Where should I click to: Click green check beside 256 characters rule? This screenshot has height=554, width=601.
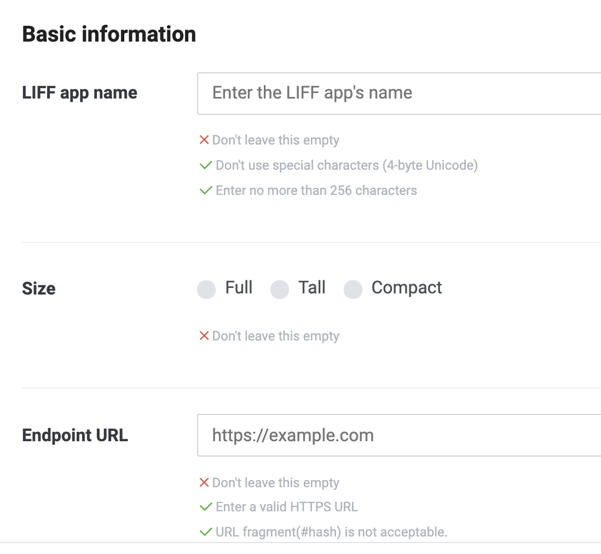click(x=206, y=190)
